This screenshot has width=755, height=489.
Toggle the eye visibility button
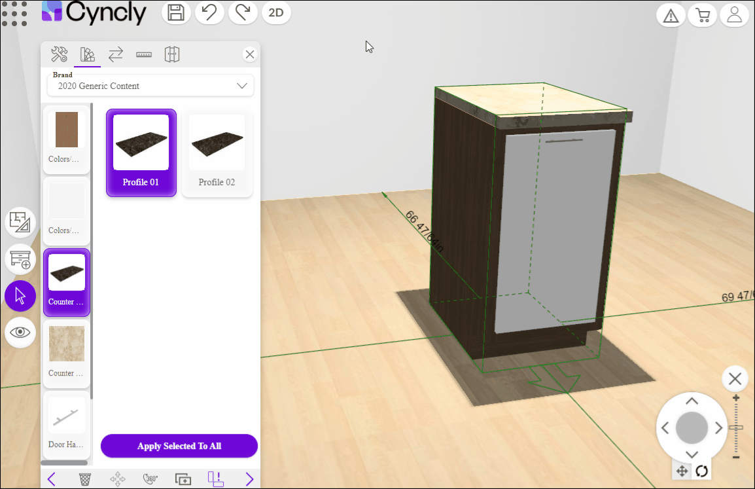(20, 333)
